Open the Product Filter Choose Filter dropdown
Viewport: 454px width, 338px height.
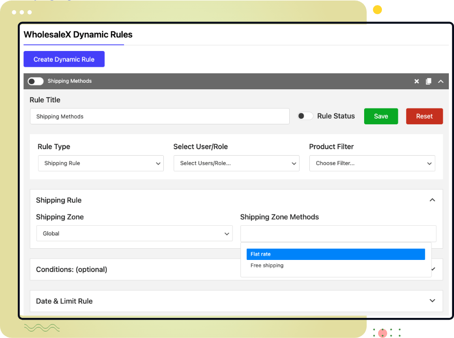(x=372, y=163)
